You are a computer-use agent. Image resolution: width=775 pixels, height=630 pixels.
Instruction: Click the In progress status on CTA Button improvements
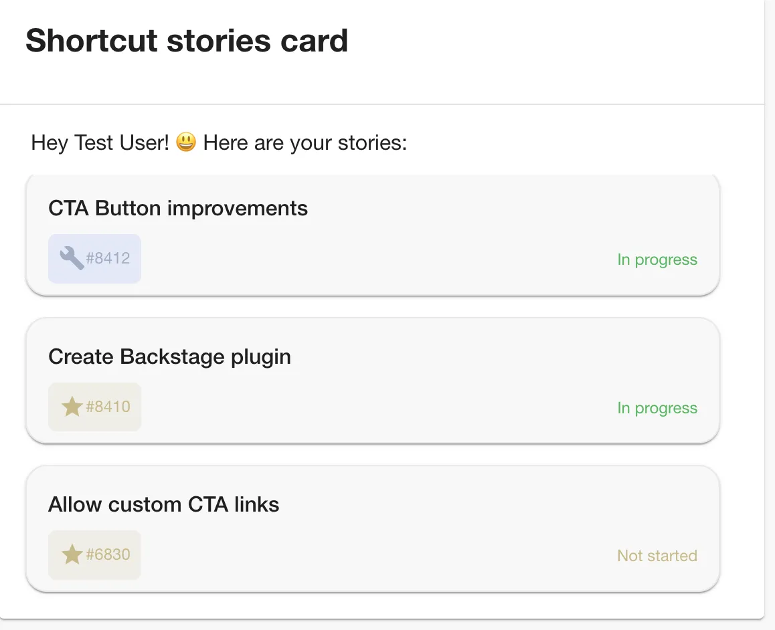tap(657, 259)
